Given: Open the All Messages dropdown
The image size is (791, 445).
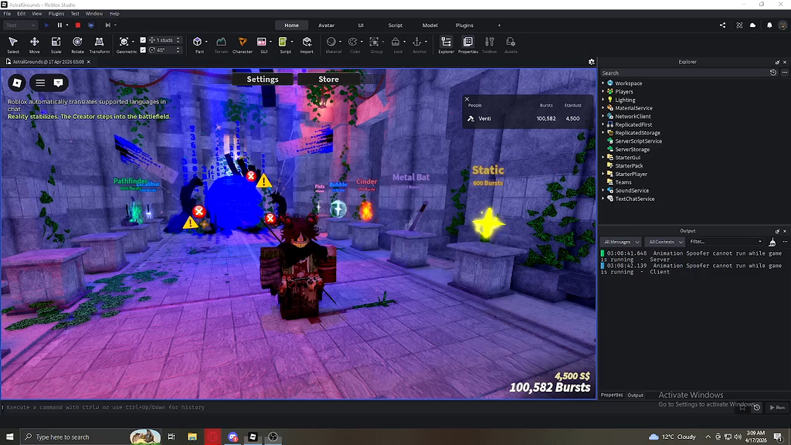Looking at the screenshot, I should point(621,242).
